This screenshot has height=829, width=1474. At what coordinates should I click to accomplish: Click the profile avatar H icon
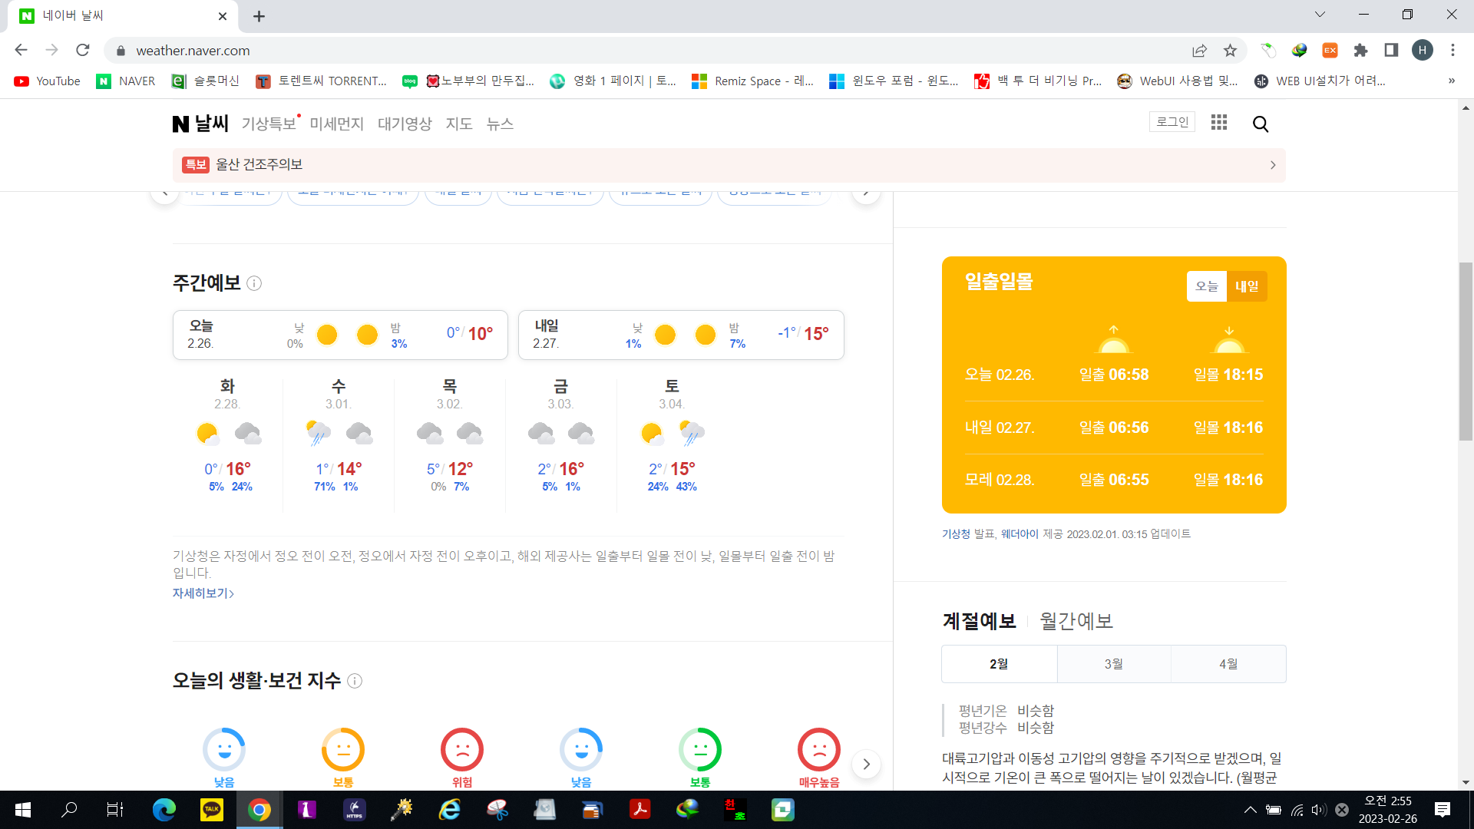click(1423, 51)
